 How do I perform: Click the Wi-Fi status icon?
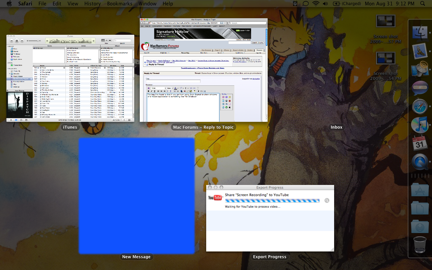(x=316, y=4)
